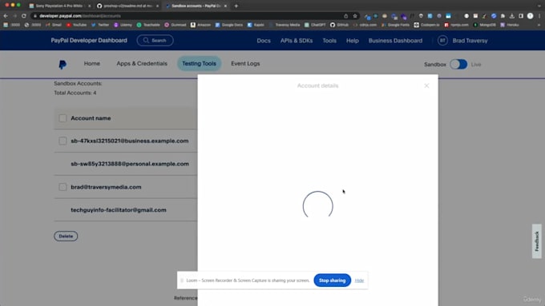This screenshot has height=306, width=545.
Task: Open the Google Fonts bookmark
Action: (x=395, y=25)
